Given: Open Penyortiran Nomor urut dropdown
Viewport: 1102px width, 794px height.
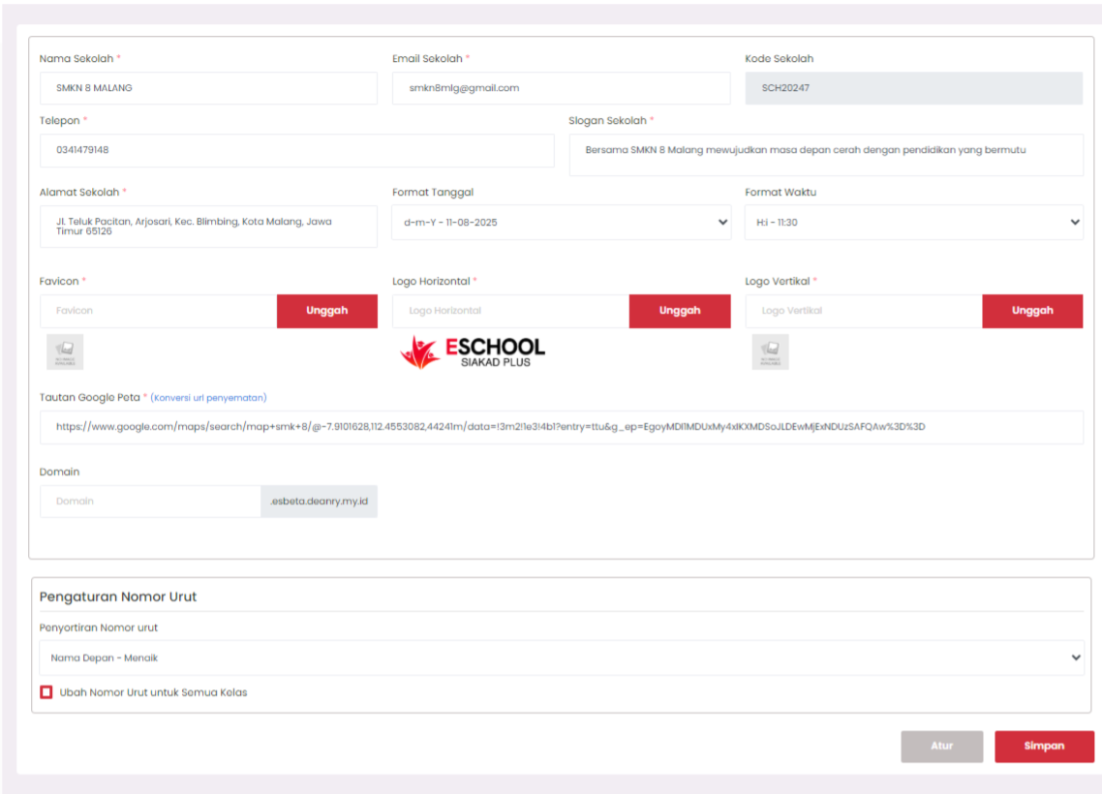Looking at the screenshot, I should (562, 657).
